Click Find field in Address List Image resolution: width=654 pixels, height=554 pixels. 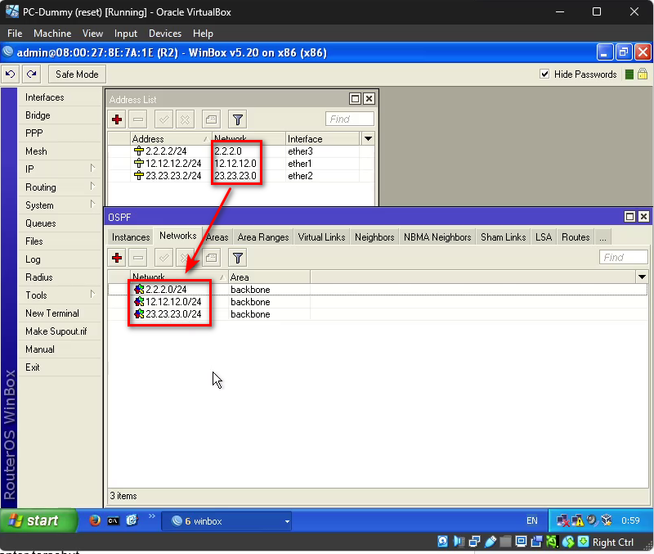[x=350, y=119]
